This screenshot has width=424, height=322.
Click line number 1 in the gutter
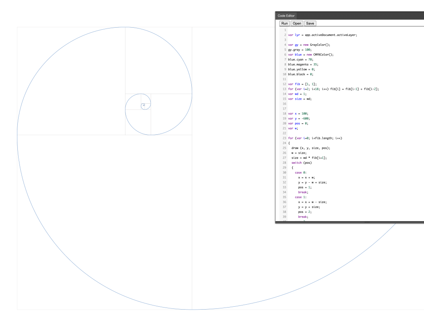[285, 30]
